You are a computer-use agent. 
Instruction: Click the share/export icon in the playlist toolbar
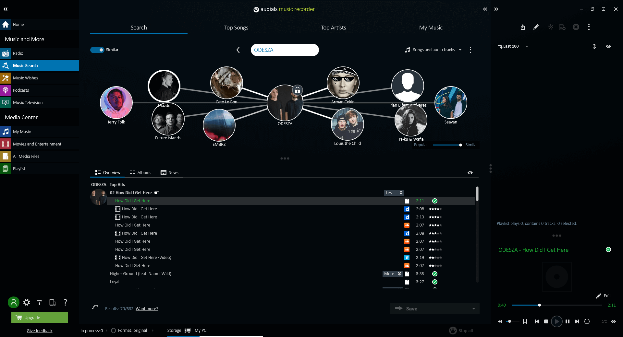pyautogui.click(x=523, y=27)
